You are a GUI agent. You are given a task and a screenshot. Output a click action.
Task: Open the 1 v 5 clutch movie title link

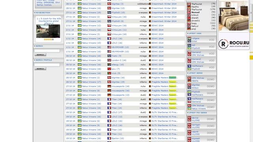tap(49, 21)
